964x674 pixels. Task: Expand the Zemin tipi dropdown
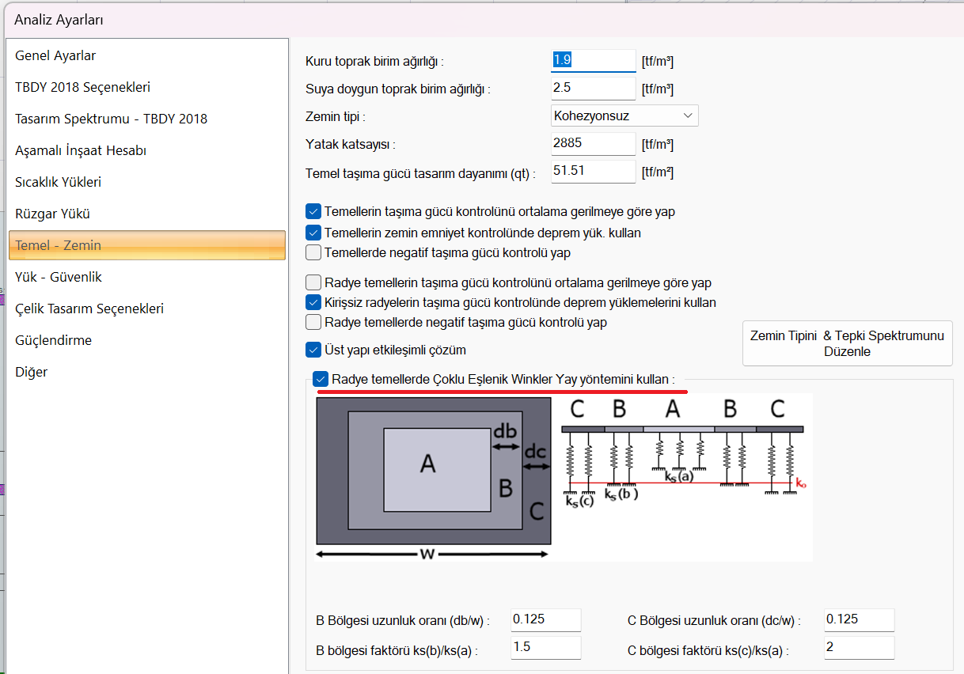coord(624,115)
